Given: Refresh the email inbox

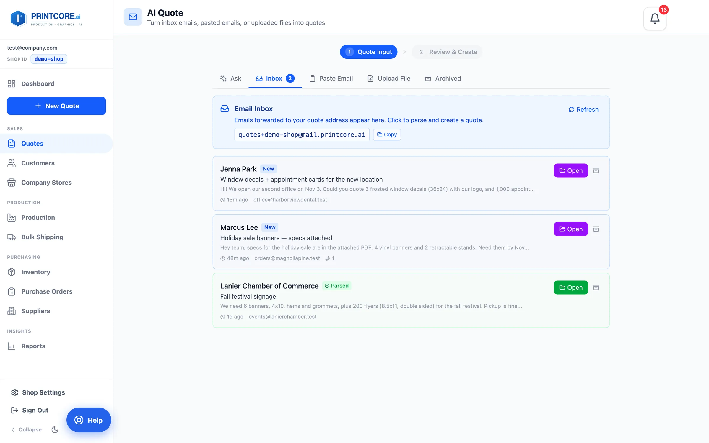Looking at the screenshot, I should point(583,110).
